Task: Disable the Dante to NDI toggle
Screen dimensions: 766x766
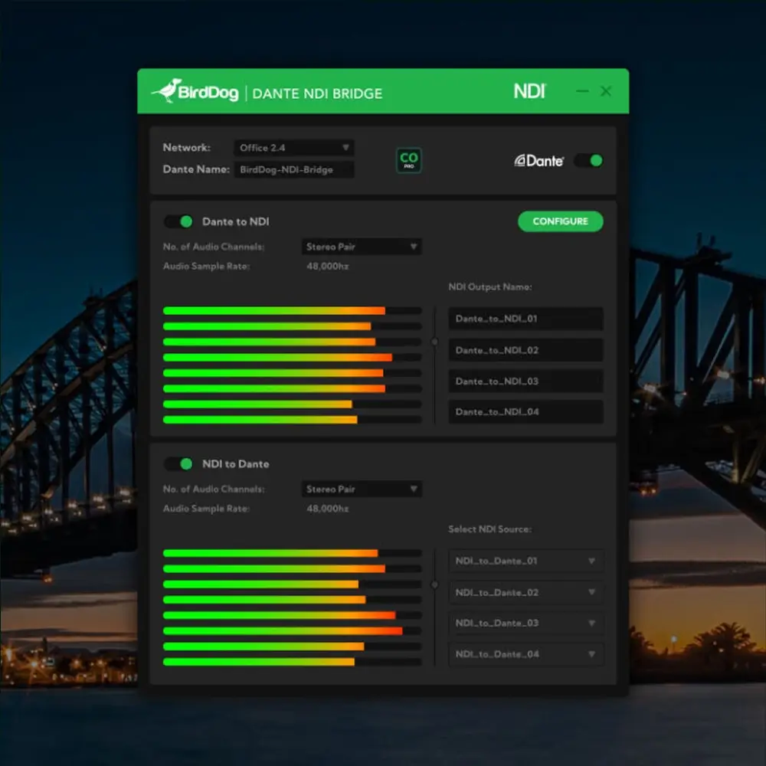Action: pyautogui.click(x=178, y=222)
